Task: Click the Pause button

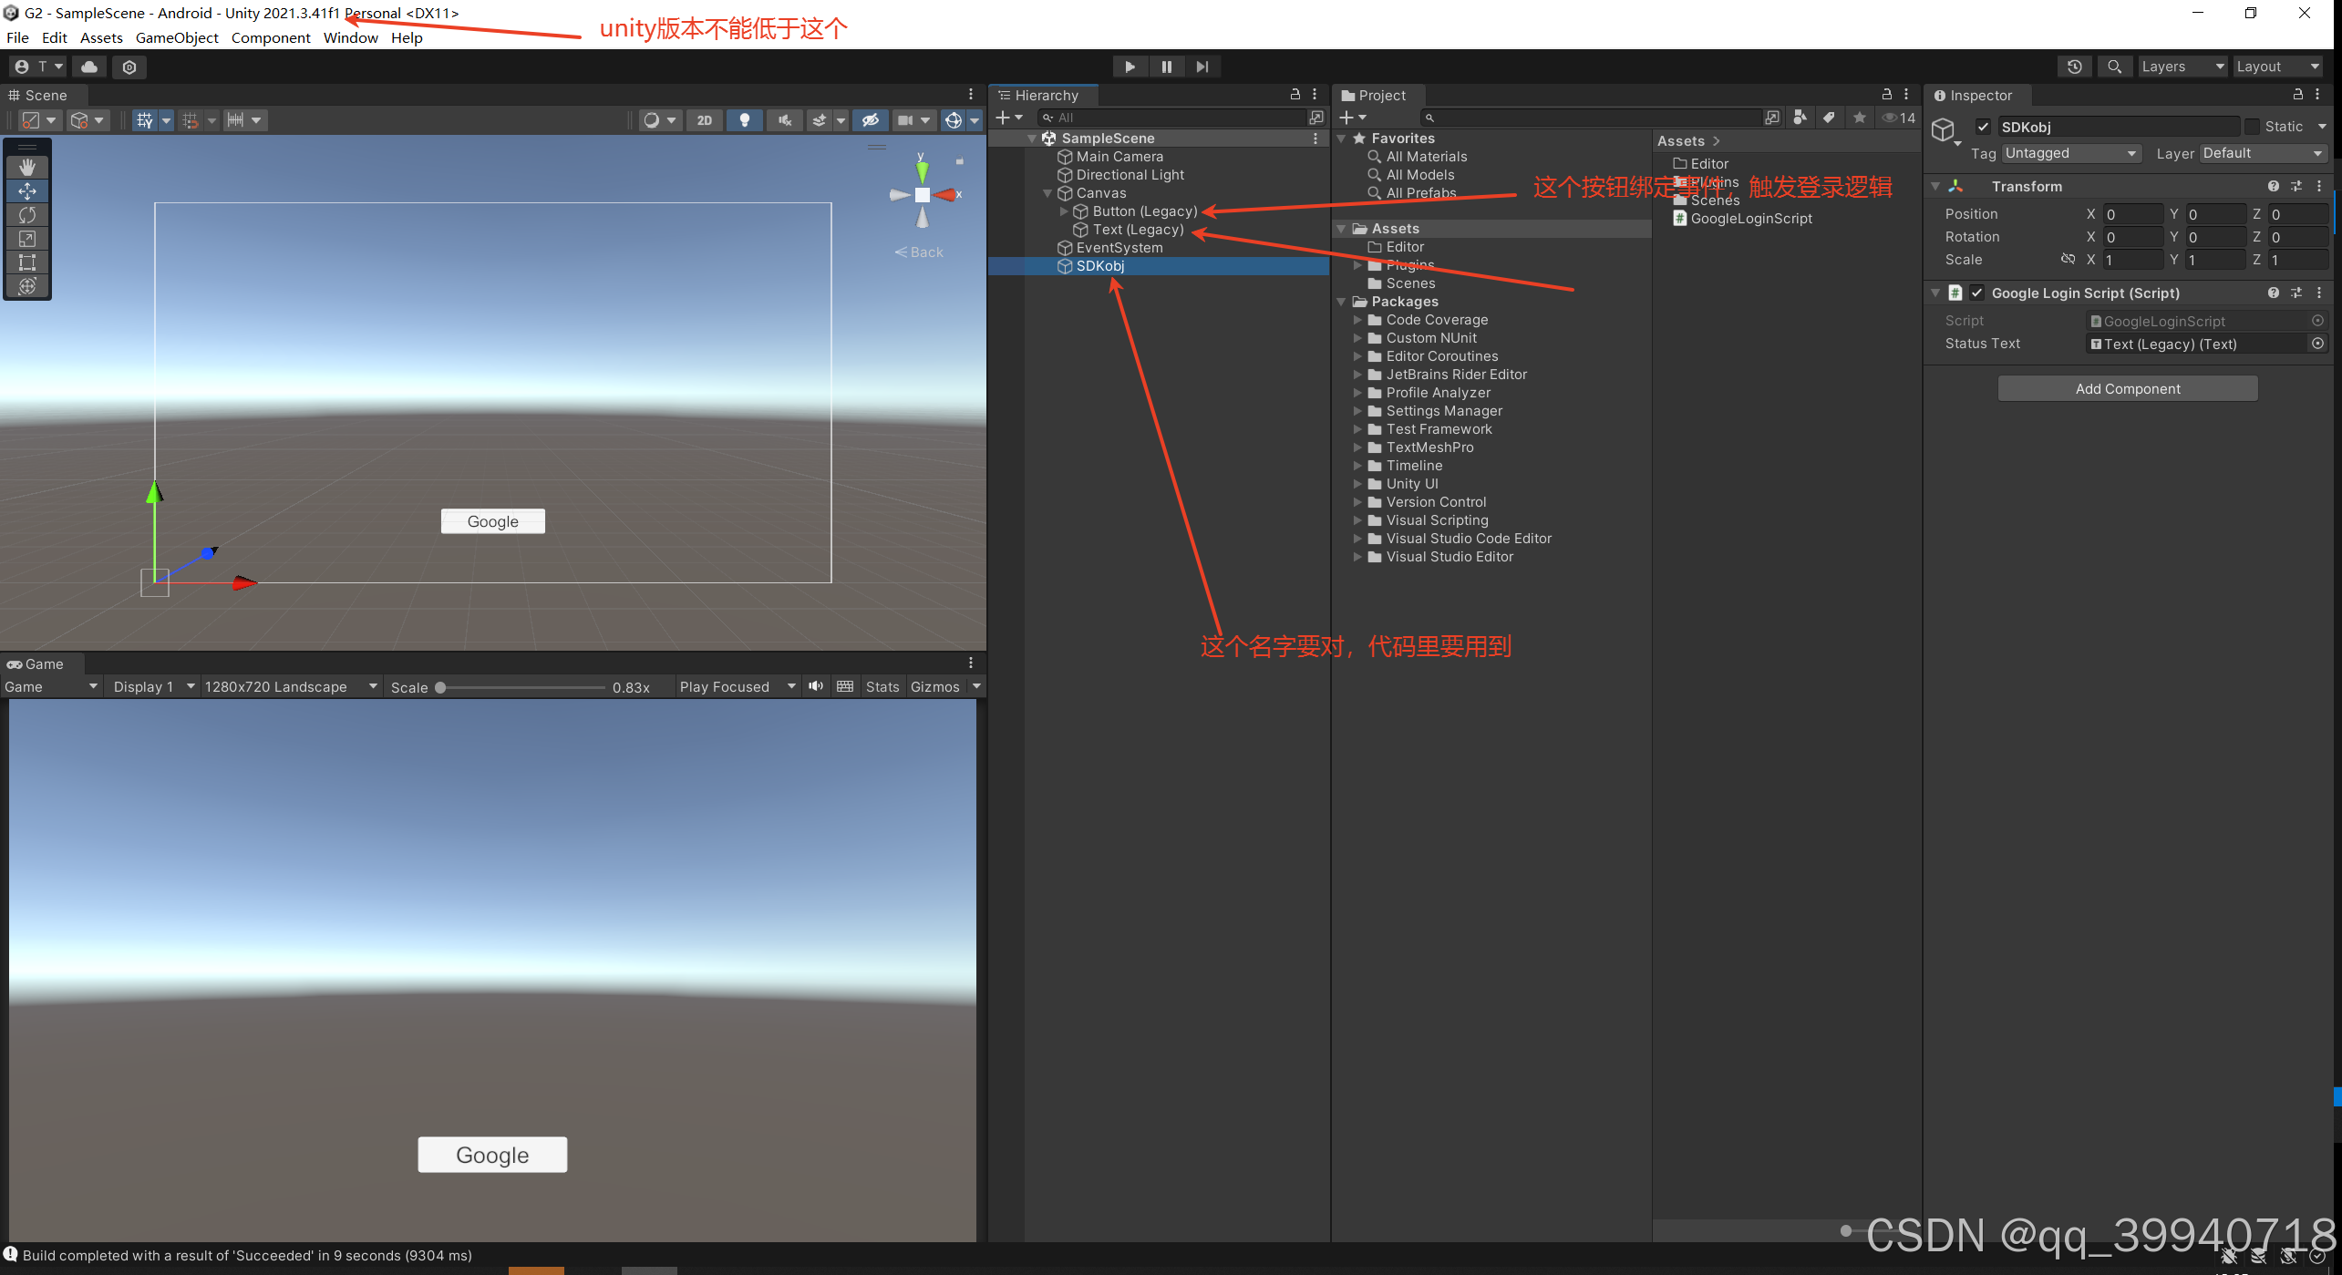Action: point(1166,67)
